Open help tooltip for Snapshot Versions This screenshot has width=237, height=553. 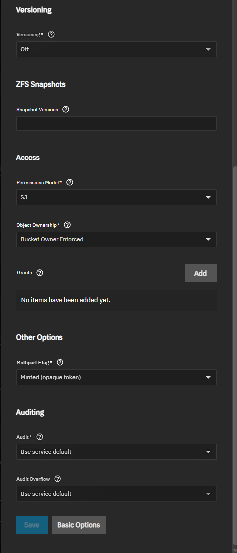(66, 109)
